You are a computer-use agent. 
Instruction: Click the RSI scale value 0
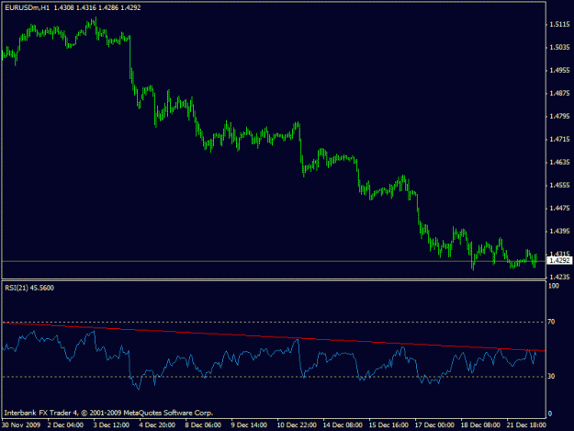point(550,414)
